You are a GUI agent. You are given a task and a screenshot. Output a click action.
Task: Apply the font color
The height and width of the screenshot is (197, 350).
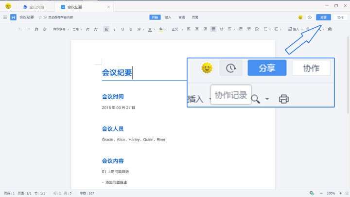tap(150, 29)
